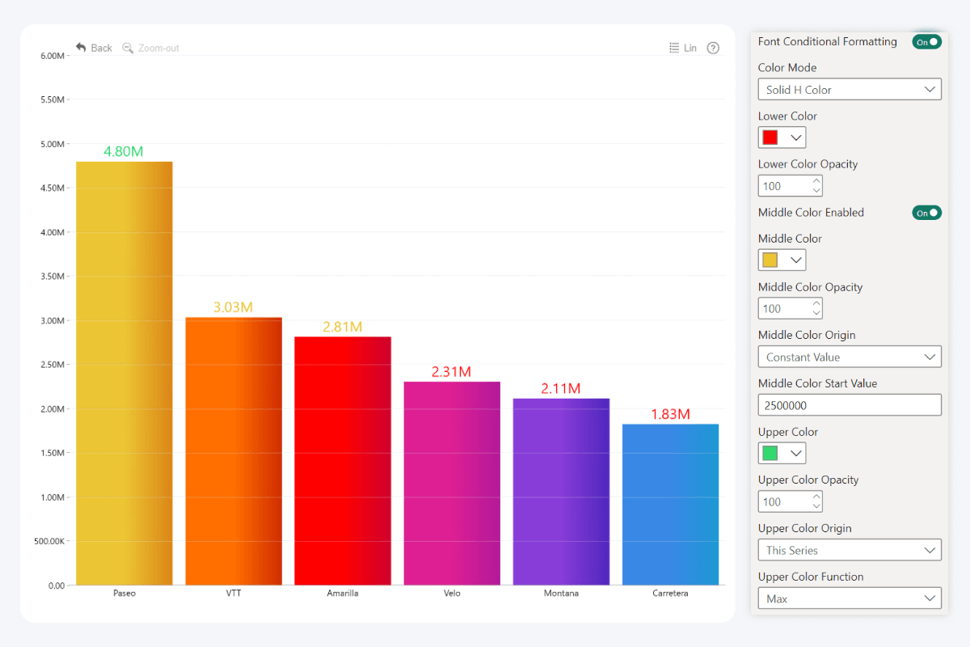Screen dimensions: 970x647
Task: Toggle Font Conditional Formatting switch
Action: (926, 42)
